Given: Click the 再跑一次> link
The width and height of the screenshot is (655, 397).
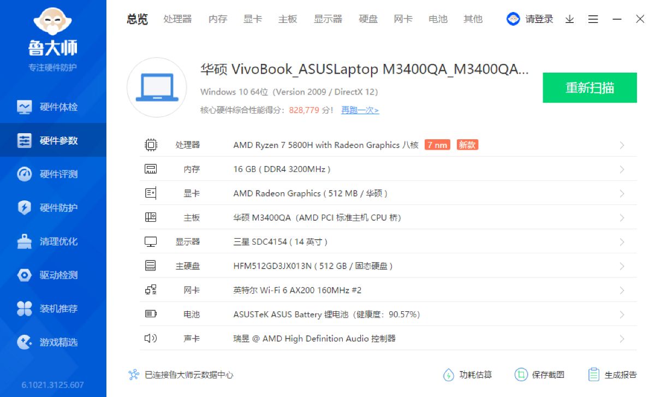Looking at the screenshot, I should 360,110.
